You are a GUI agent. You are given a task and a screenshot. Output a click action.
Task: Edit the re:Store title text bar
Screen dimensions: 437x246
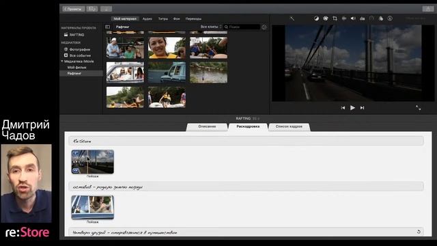tap(246, 141)
